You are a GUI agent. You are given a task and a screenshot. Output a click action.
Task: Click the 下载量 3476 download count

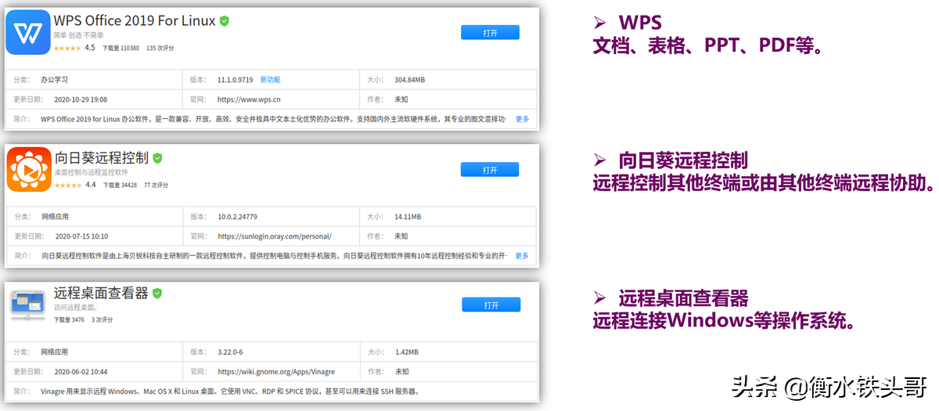(x=69, y=320)
